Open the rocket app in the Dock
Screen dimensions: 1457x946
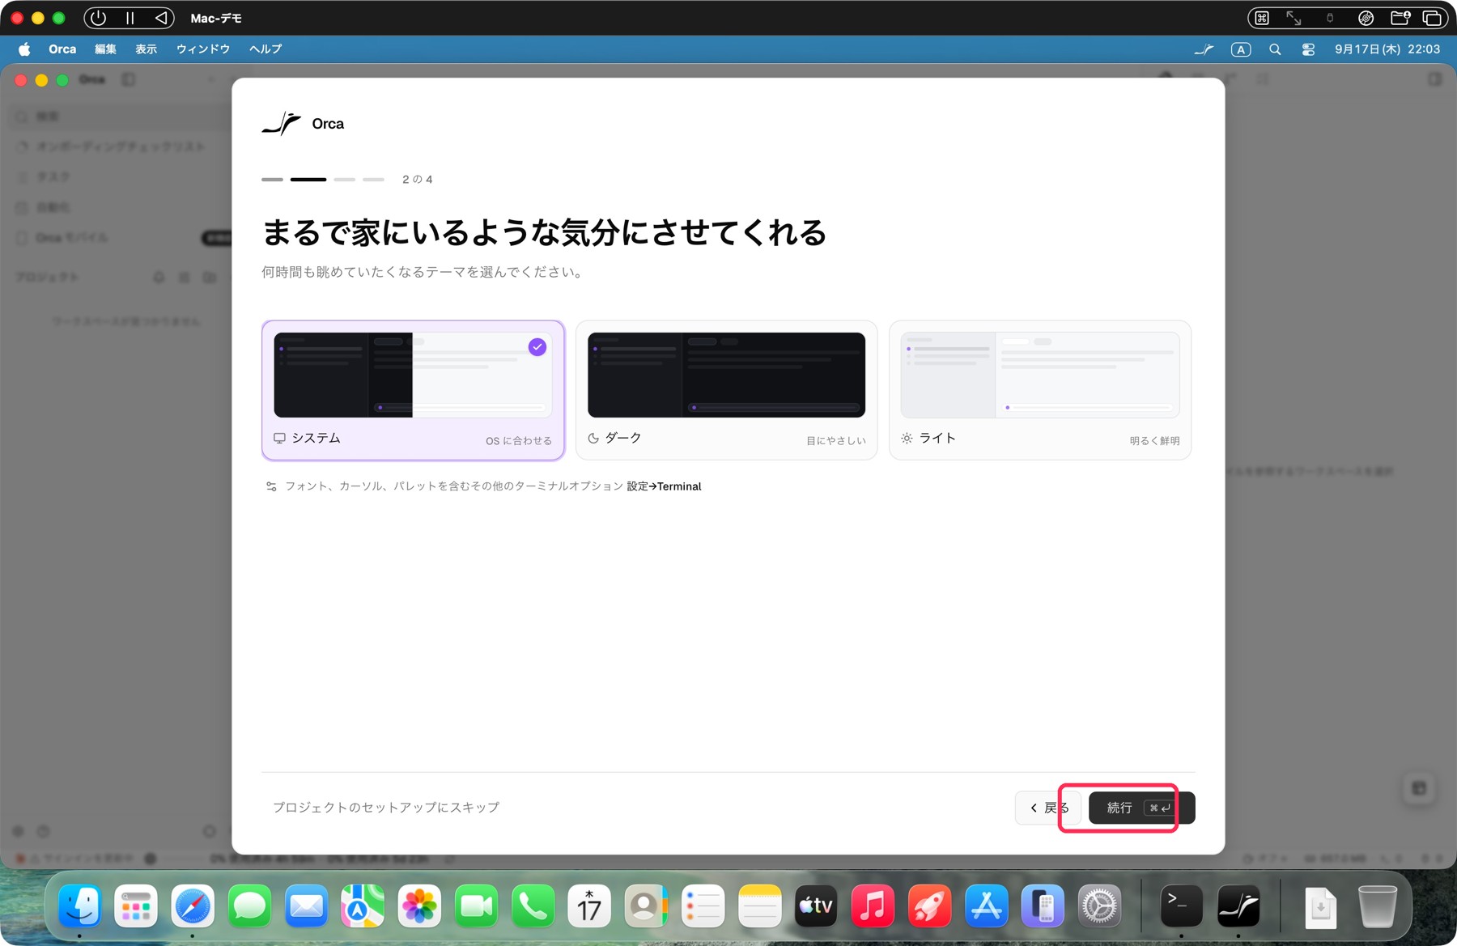point(929,906)
